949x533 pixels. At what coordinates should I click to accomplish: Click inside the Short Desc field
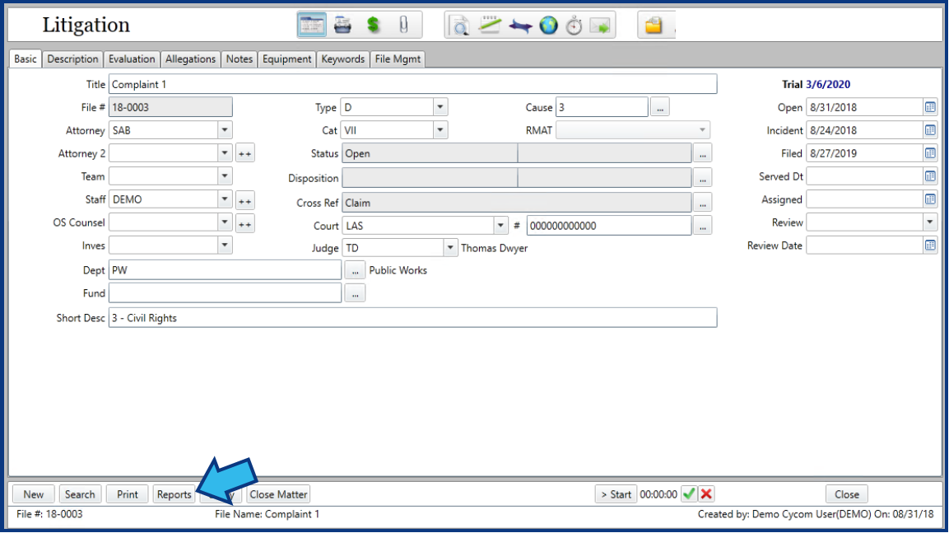click(329, 317)
